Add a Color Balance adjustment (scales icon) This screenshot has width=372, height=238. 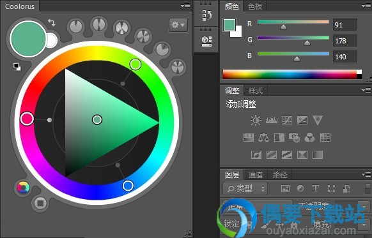coord(263,137)
